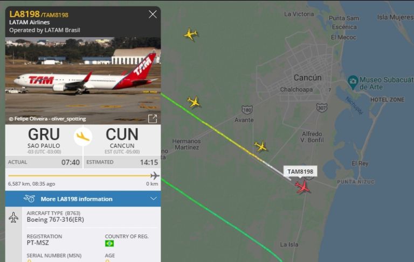
Task: Select the red TAM8198 aircraft on the map
Action: (302, 187)
